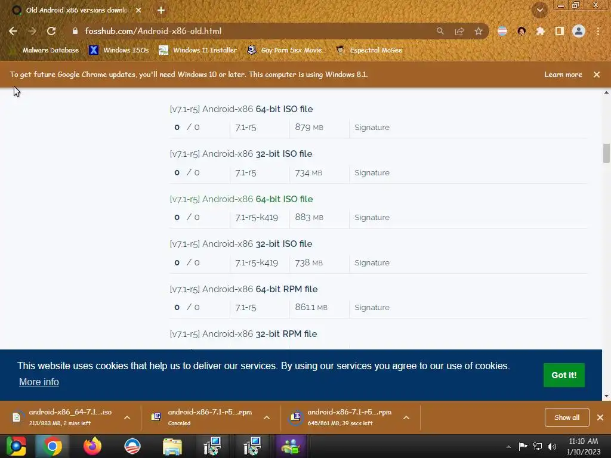
Task: Open a new browser tab
Action: click(161, 10)
